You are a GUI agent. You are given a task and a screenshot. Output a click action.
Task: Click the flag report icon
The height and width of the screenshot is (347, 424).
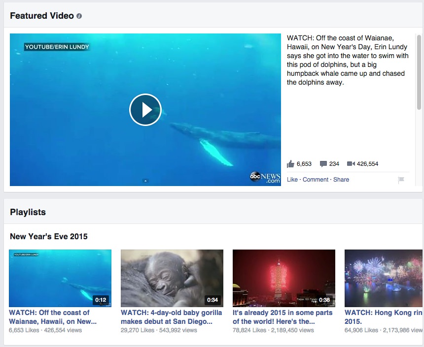401,180
